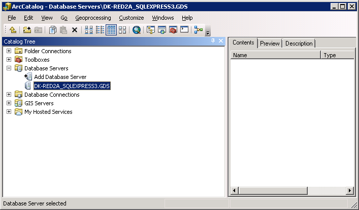Expand GIS Servers node
Viewport: 359px width, 210px height.
coord(9,103)
